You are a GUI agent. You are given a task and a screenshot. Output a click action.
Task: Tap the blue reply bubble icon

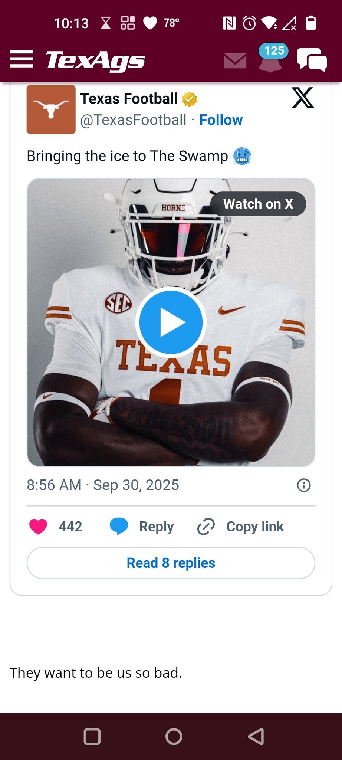click(x=119, y=527)
